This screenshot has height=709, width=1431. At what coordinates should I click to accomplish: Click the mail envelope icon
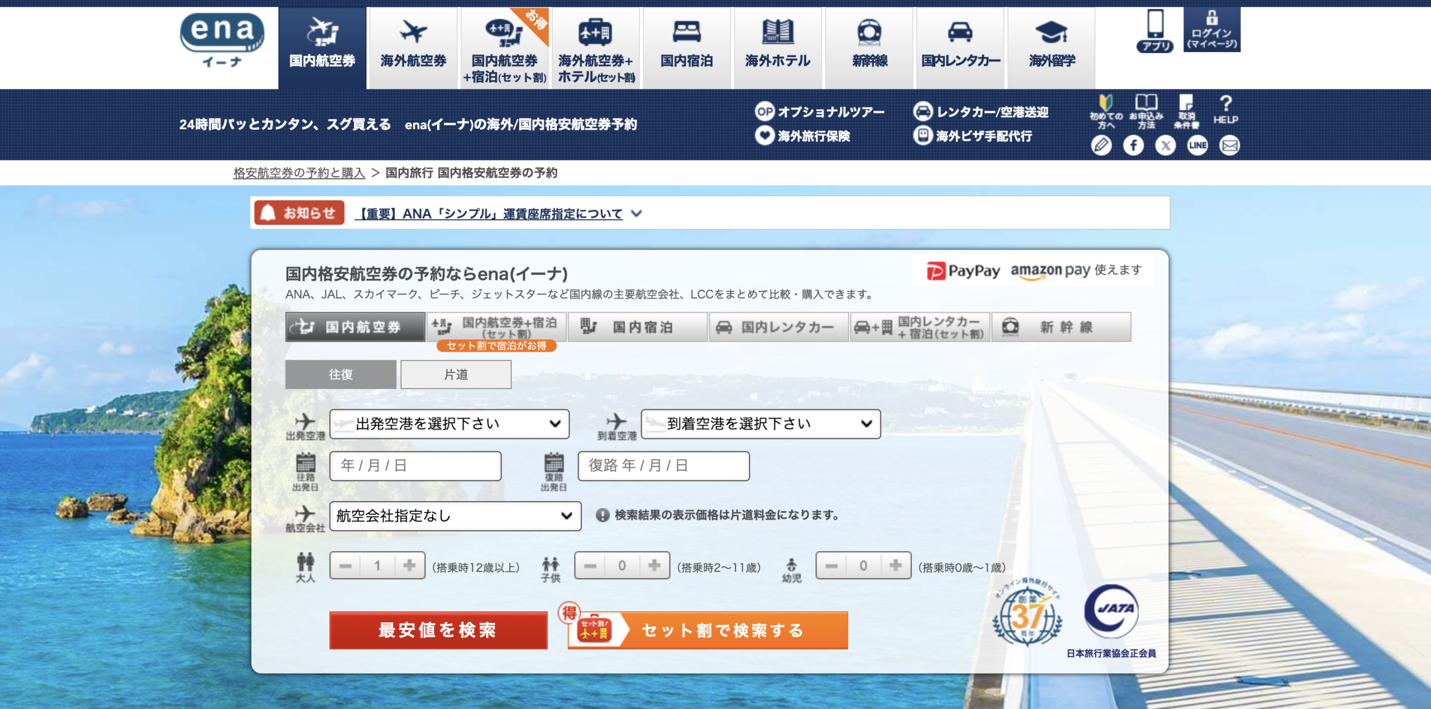pyautogui.click(x=1230, y=146)
